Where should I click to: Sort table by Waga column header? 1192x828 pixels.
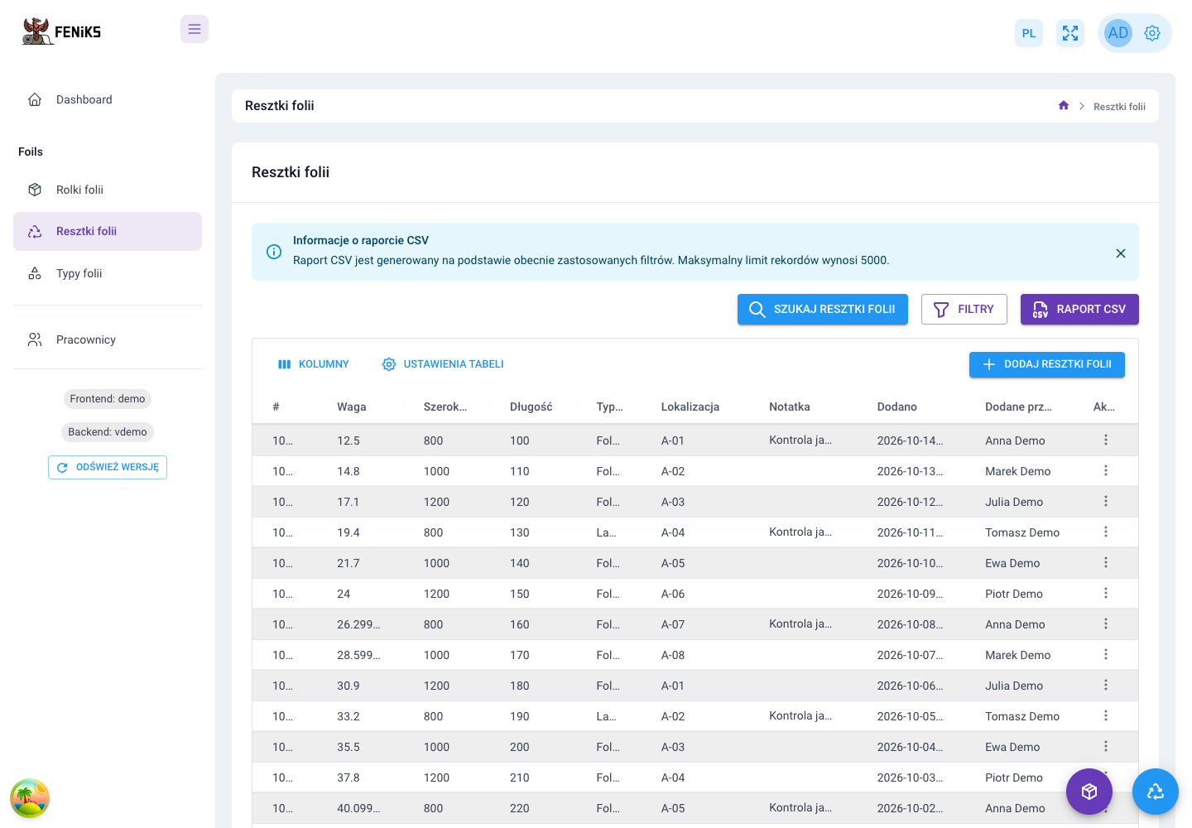[352, 407]
